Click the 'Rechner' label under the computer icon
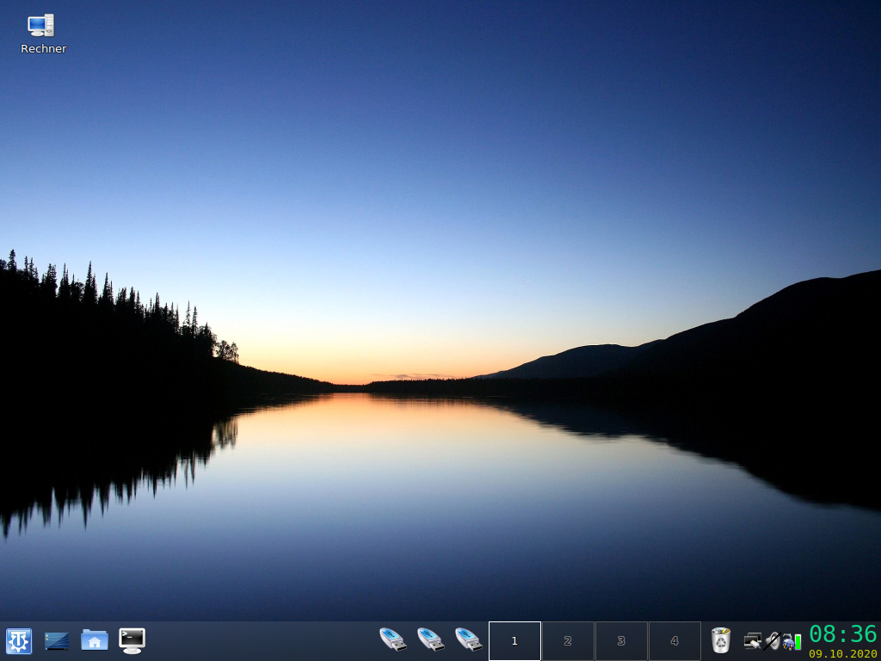 coord(43,49)
